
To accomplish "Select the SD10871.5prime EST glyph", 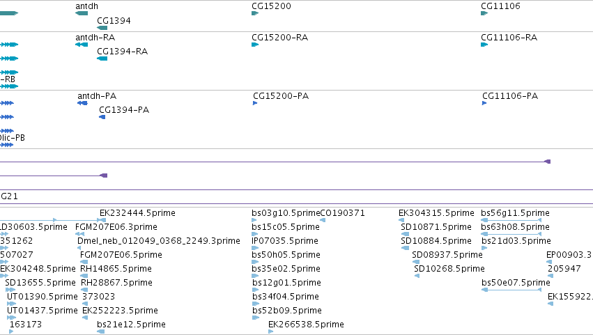I will pos(405,234).
